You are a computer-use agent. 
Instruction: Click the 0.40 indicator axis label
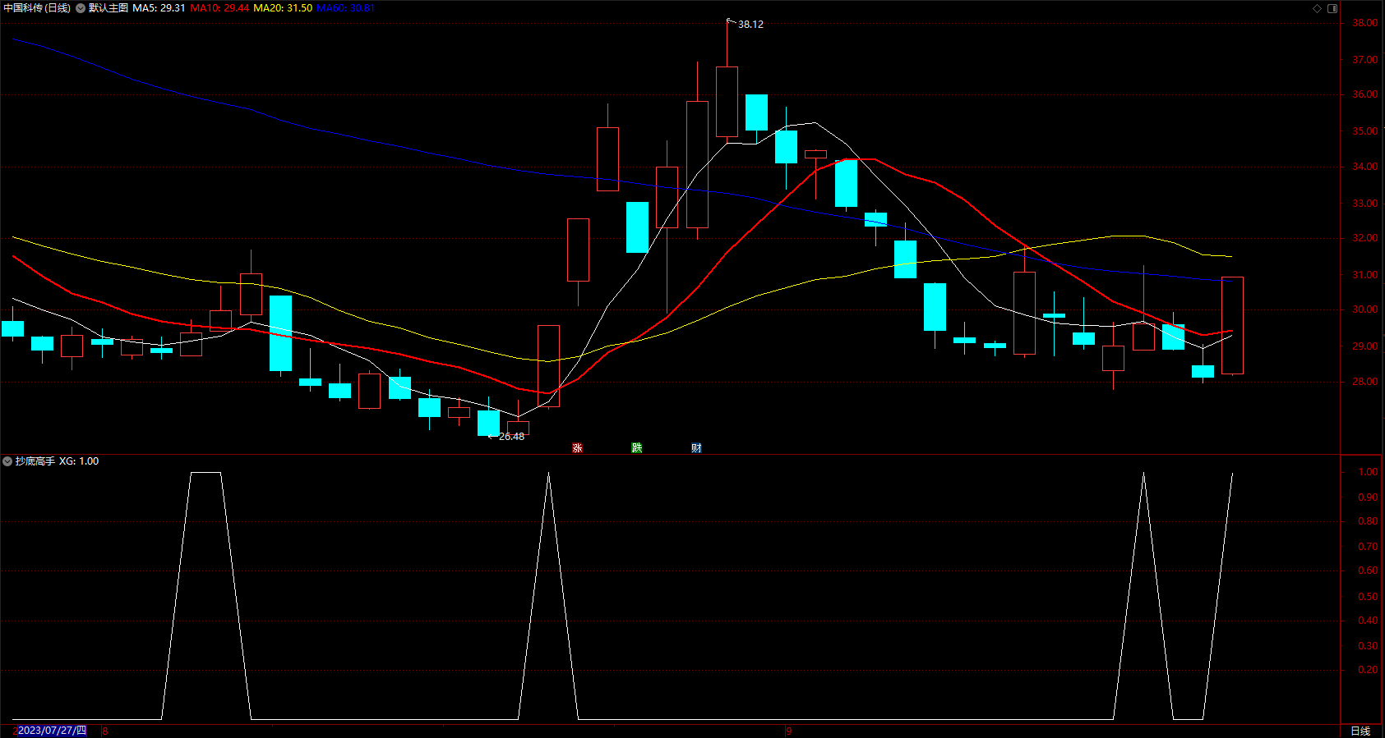pyautogui.click(x=1368, y=621)
